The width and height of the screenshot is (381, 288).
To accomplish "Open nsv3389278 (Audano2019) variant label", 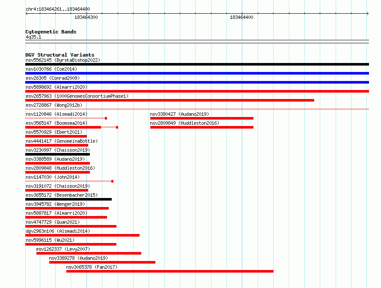I will tap(78, 258).
